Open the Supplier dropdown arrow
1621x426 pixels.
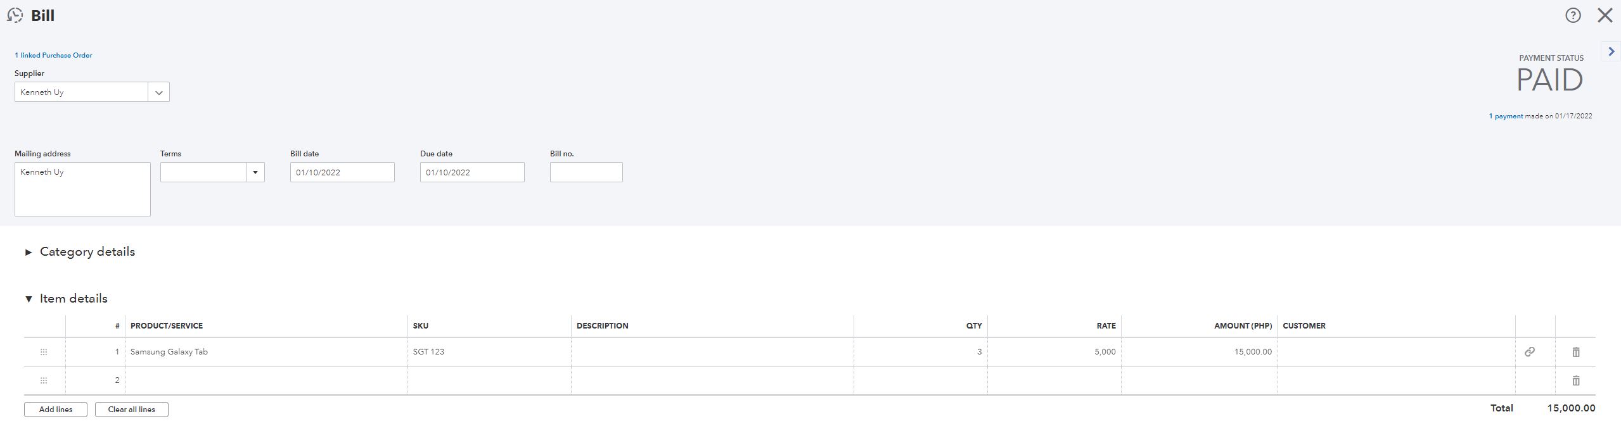158,92
